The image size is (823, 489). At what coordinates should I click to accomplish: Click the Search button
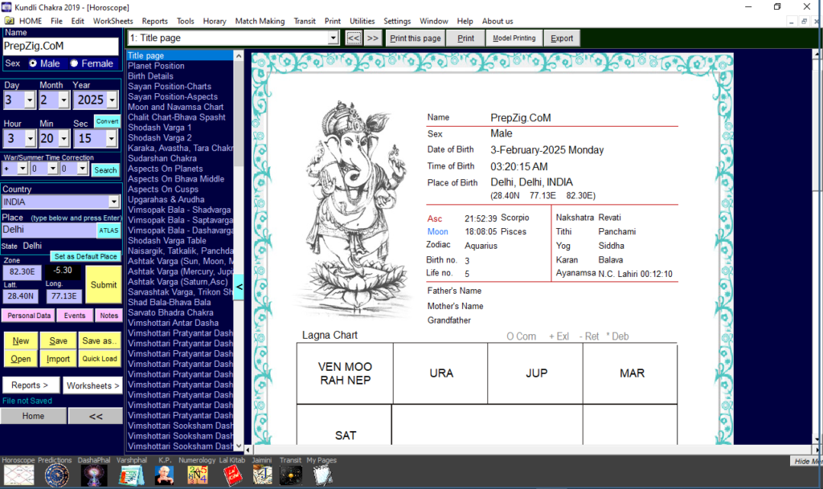105,169
